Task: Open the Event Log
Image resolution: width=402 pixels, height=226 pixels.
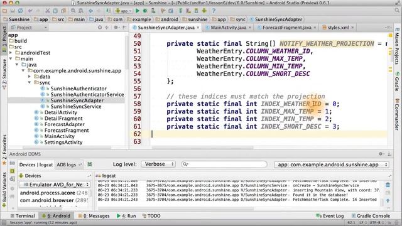Action: [330, 216]
